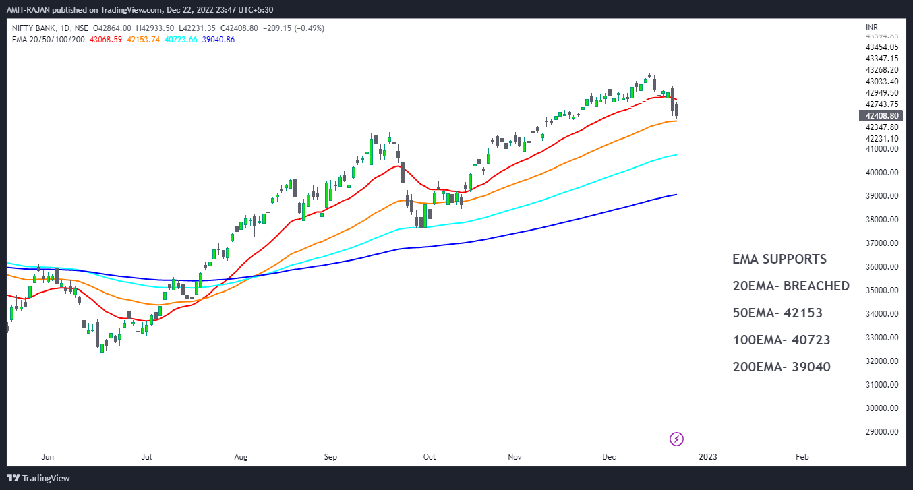Screen dimensions: 913x490
Task: Click the Sep label on time axis
Action: click(330, 457)
